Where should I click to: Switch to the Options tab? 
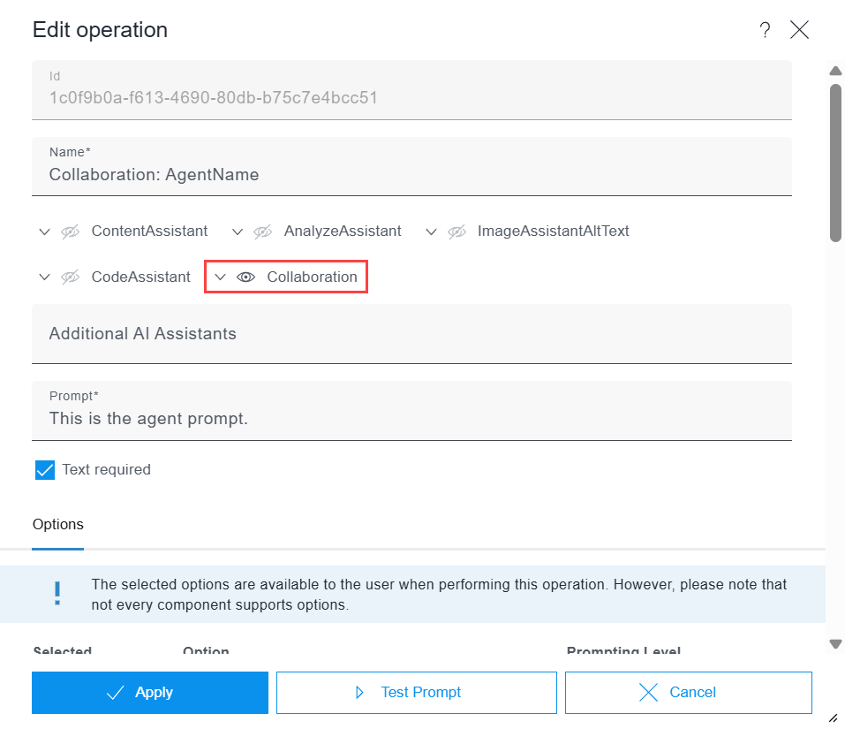click(58, 525)
